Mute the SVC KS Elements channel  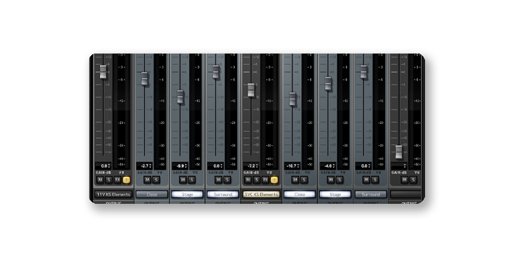click(248, 180)
